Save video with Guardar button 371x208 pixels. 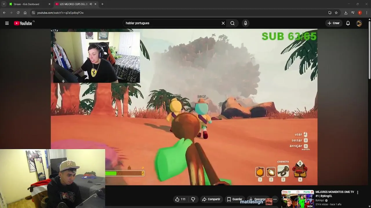tap(234, 199)
